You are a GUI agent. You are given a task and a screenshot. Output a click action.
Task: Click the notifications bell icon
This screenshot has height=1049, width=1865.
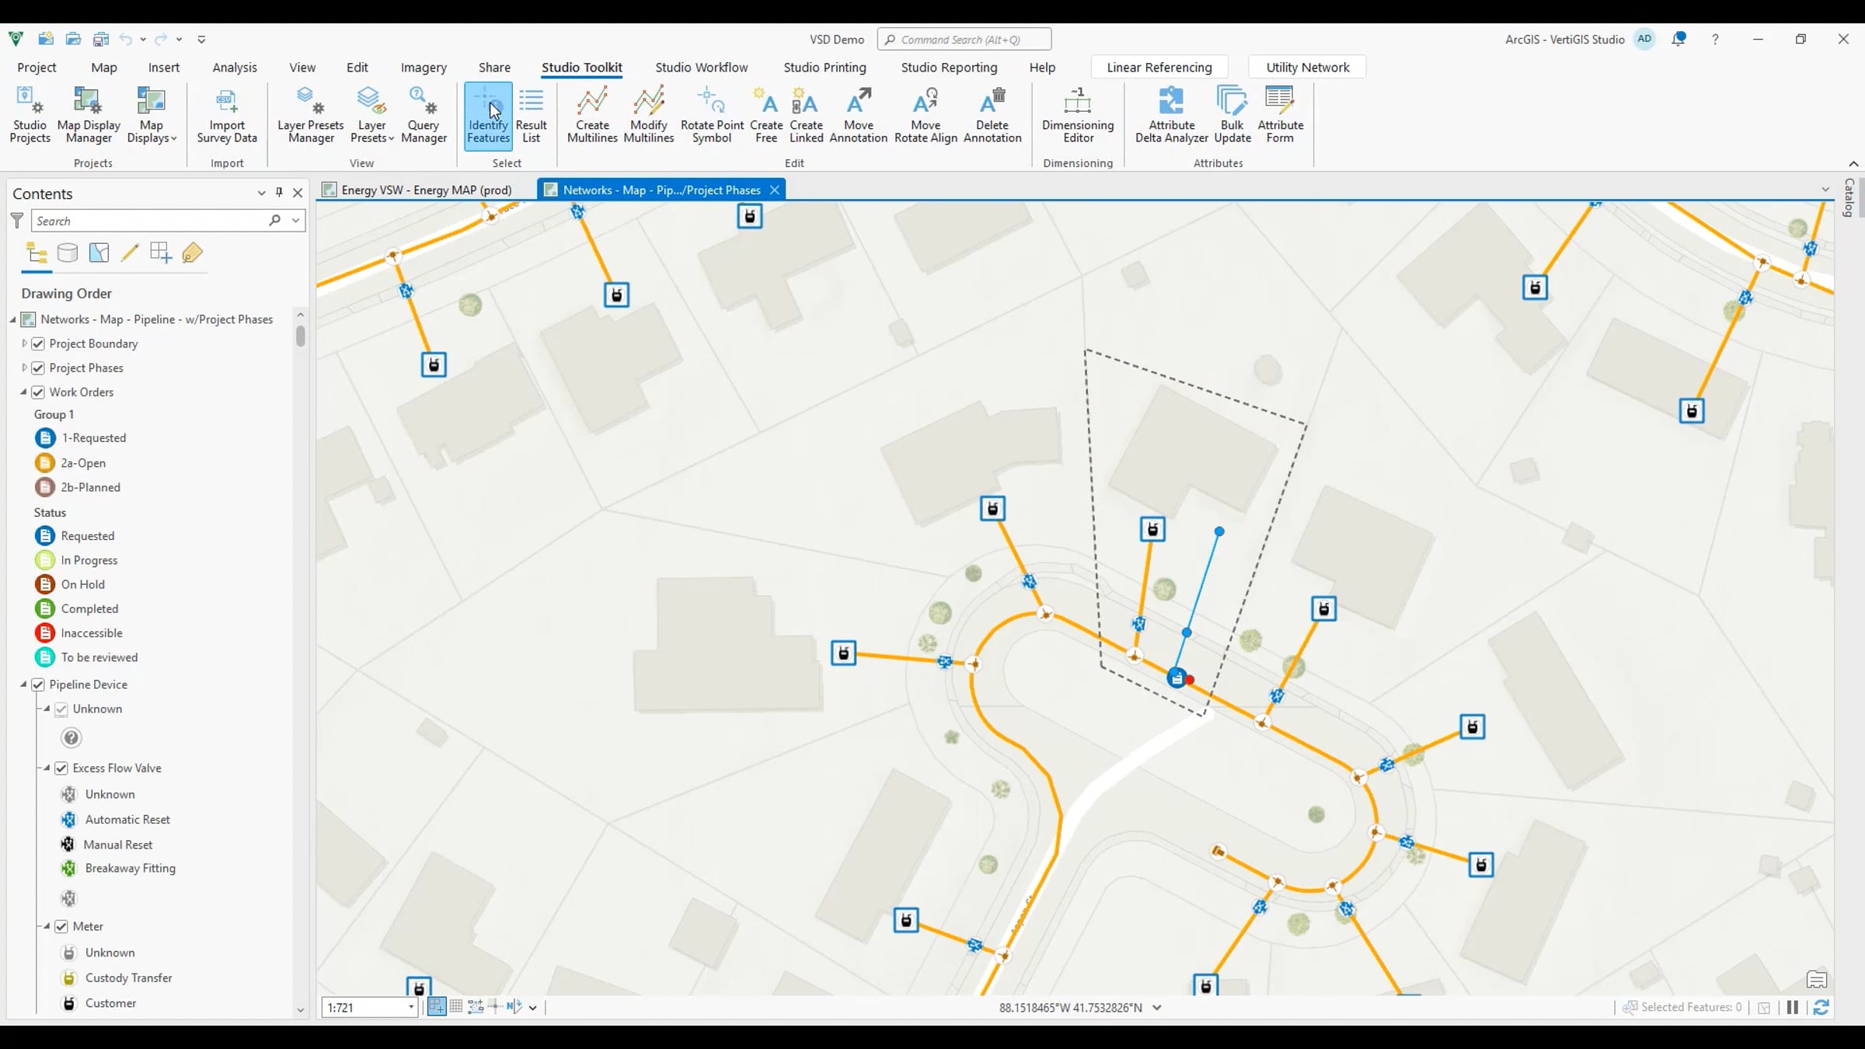[1678, 39]
